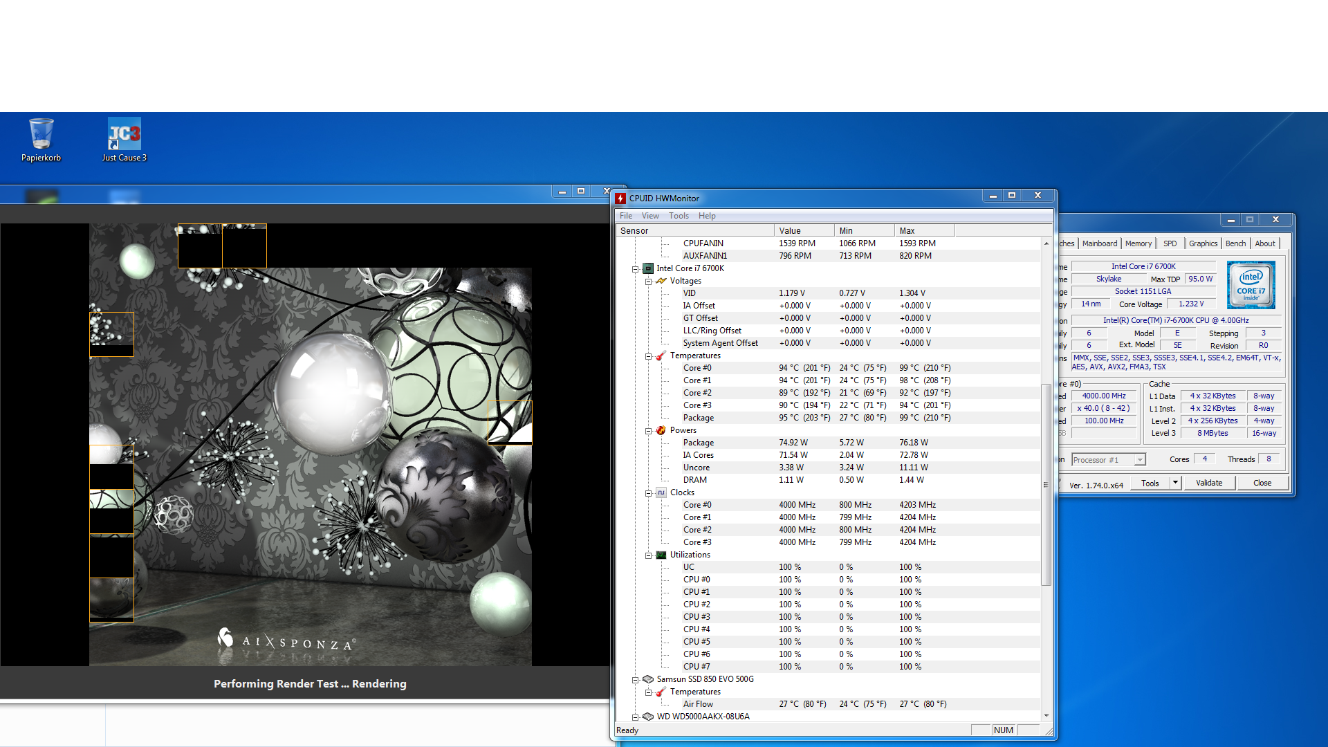Image resolution: width=1328 pixels, height=747 pixels.
Task: Open the Processor #1 selection dropdown
Action: point(1140,460)
